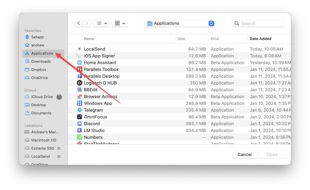
Task: Open the list view options dropdown
Action: (x=101, y=23)
